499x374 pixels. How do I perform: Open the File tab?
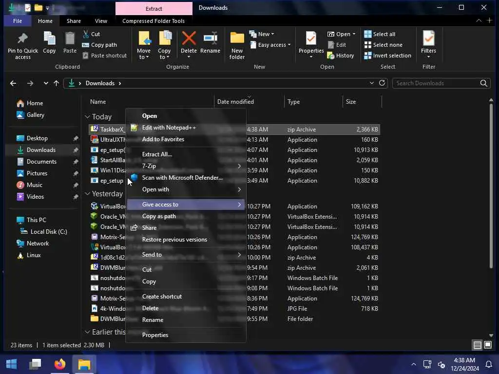(x=18, y=21)
